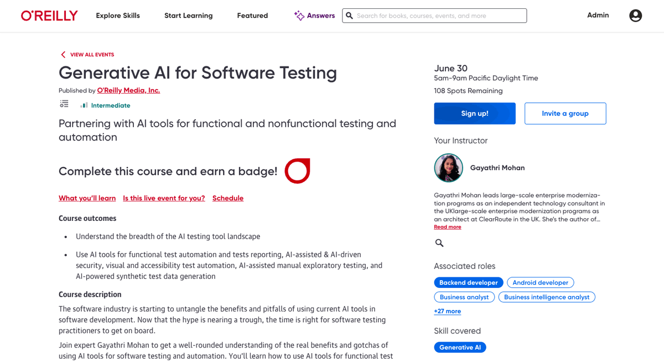
Task: Select the Business analyst role tag
Action: tap(464, 297)
